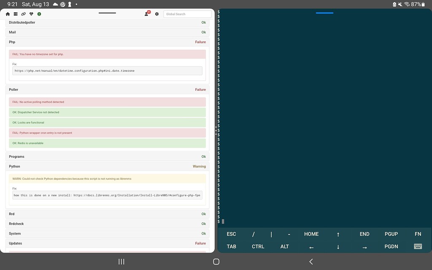The image size is (432, 270).
Task: View notifications via the user badge icon
Action: pos(146,14)
